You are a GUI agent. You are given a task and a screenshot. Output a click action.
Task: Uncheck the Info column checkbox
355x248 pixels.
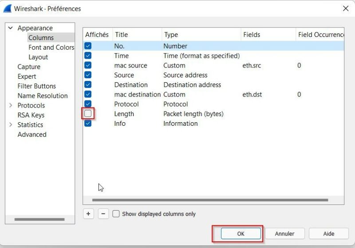coord(88,123)
